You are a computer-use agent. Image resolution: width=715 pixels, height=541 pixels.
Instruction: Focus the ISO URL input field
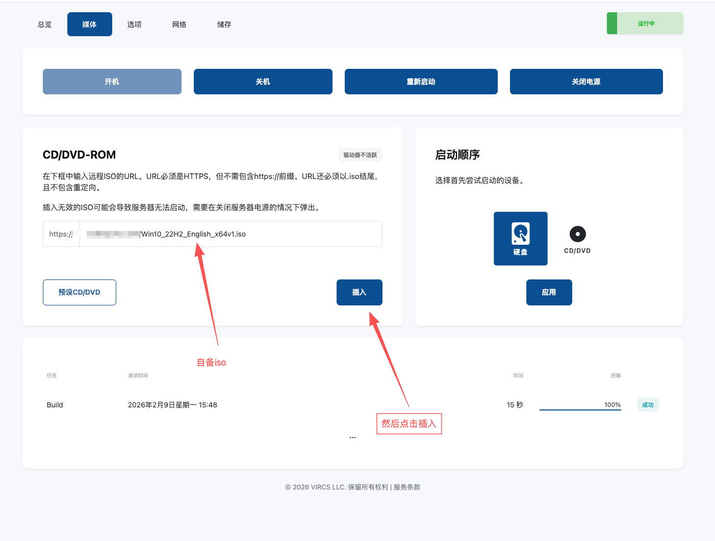(231, 234)
